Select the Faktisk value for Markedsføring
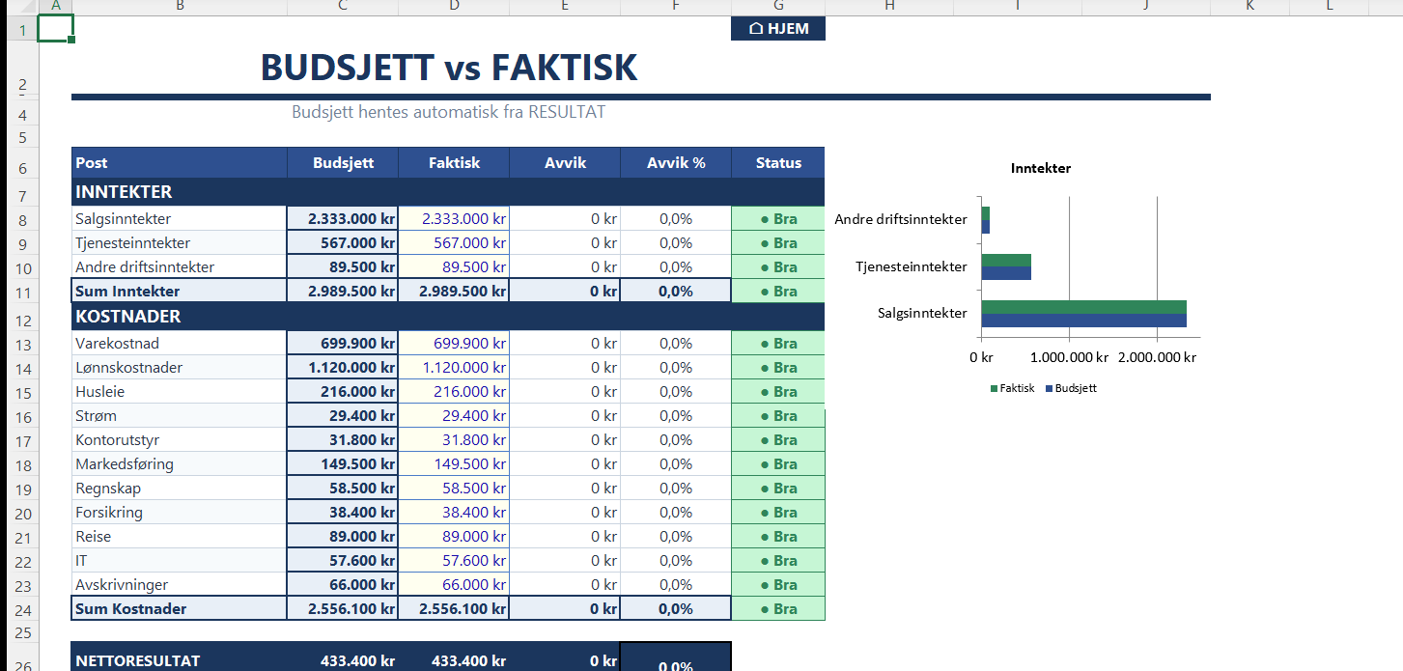The height and width of the screenshot is (671, 1403). 454,464
